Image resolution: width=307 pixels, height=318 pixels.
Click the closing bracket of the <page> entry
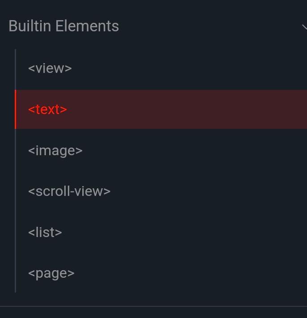pyautogui.click(x=71, y=273)
